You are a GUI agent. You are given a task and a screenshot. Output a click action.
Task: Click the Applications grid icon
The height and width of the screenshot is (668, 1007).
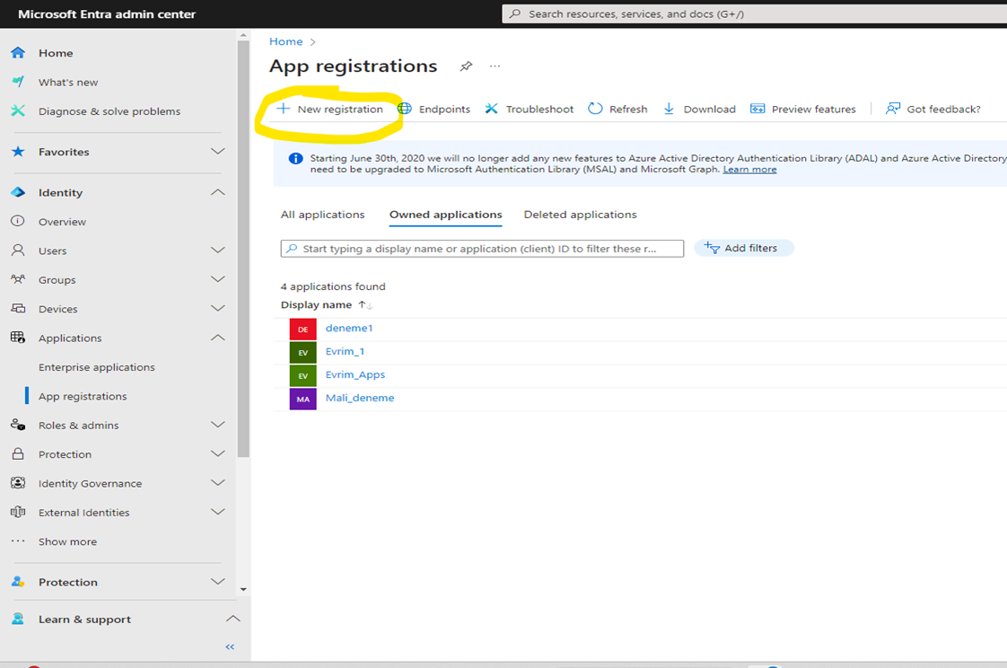tap(18, 338)
